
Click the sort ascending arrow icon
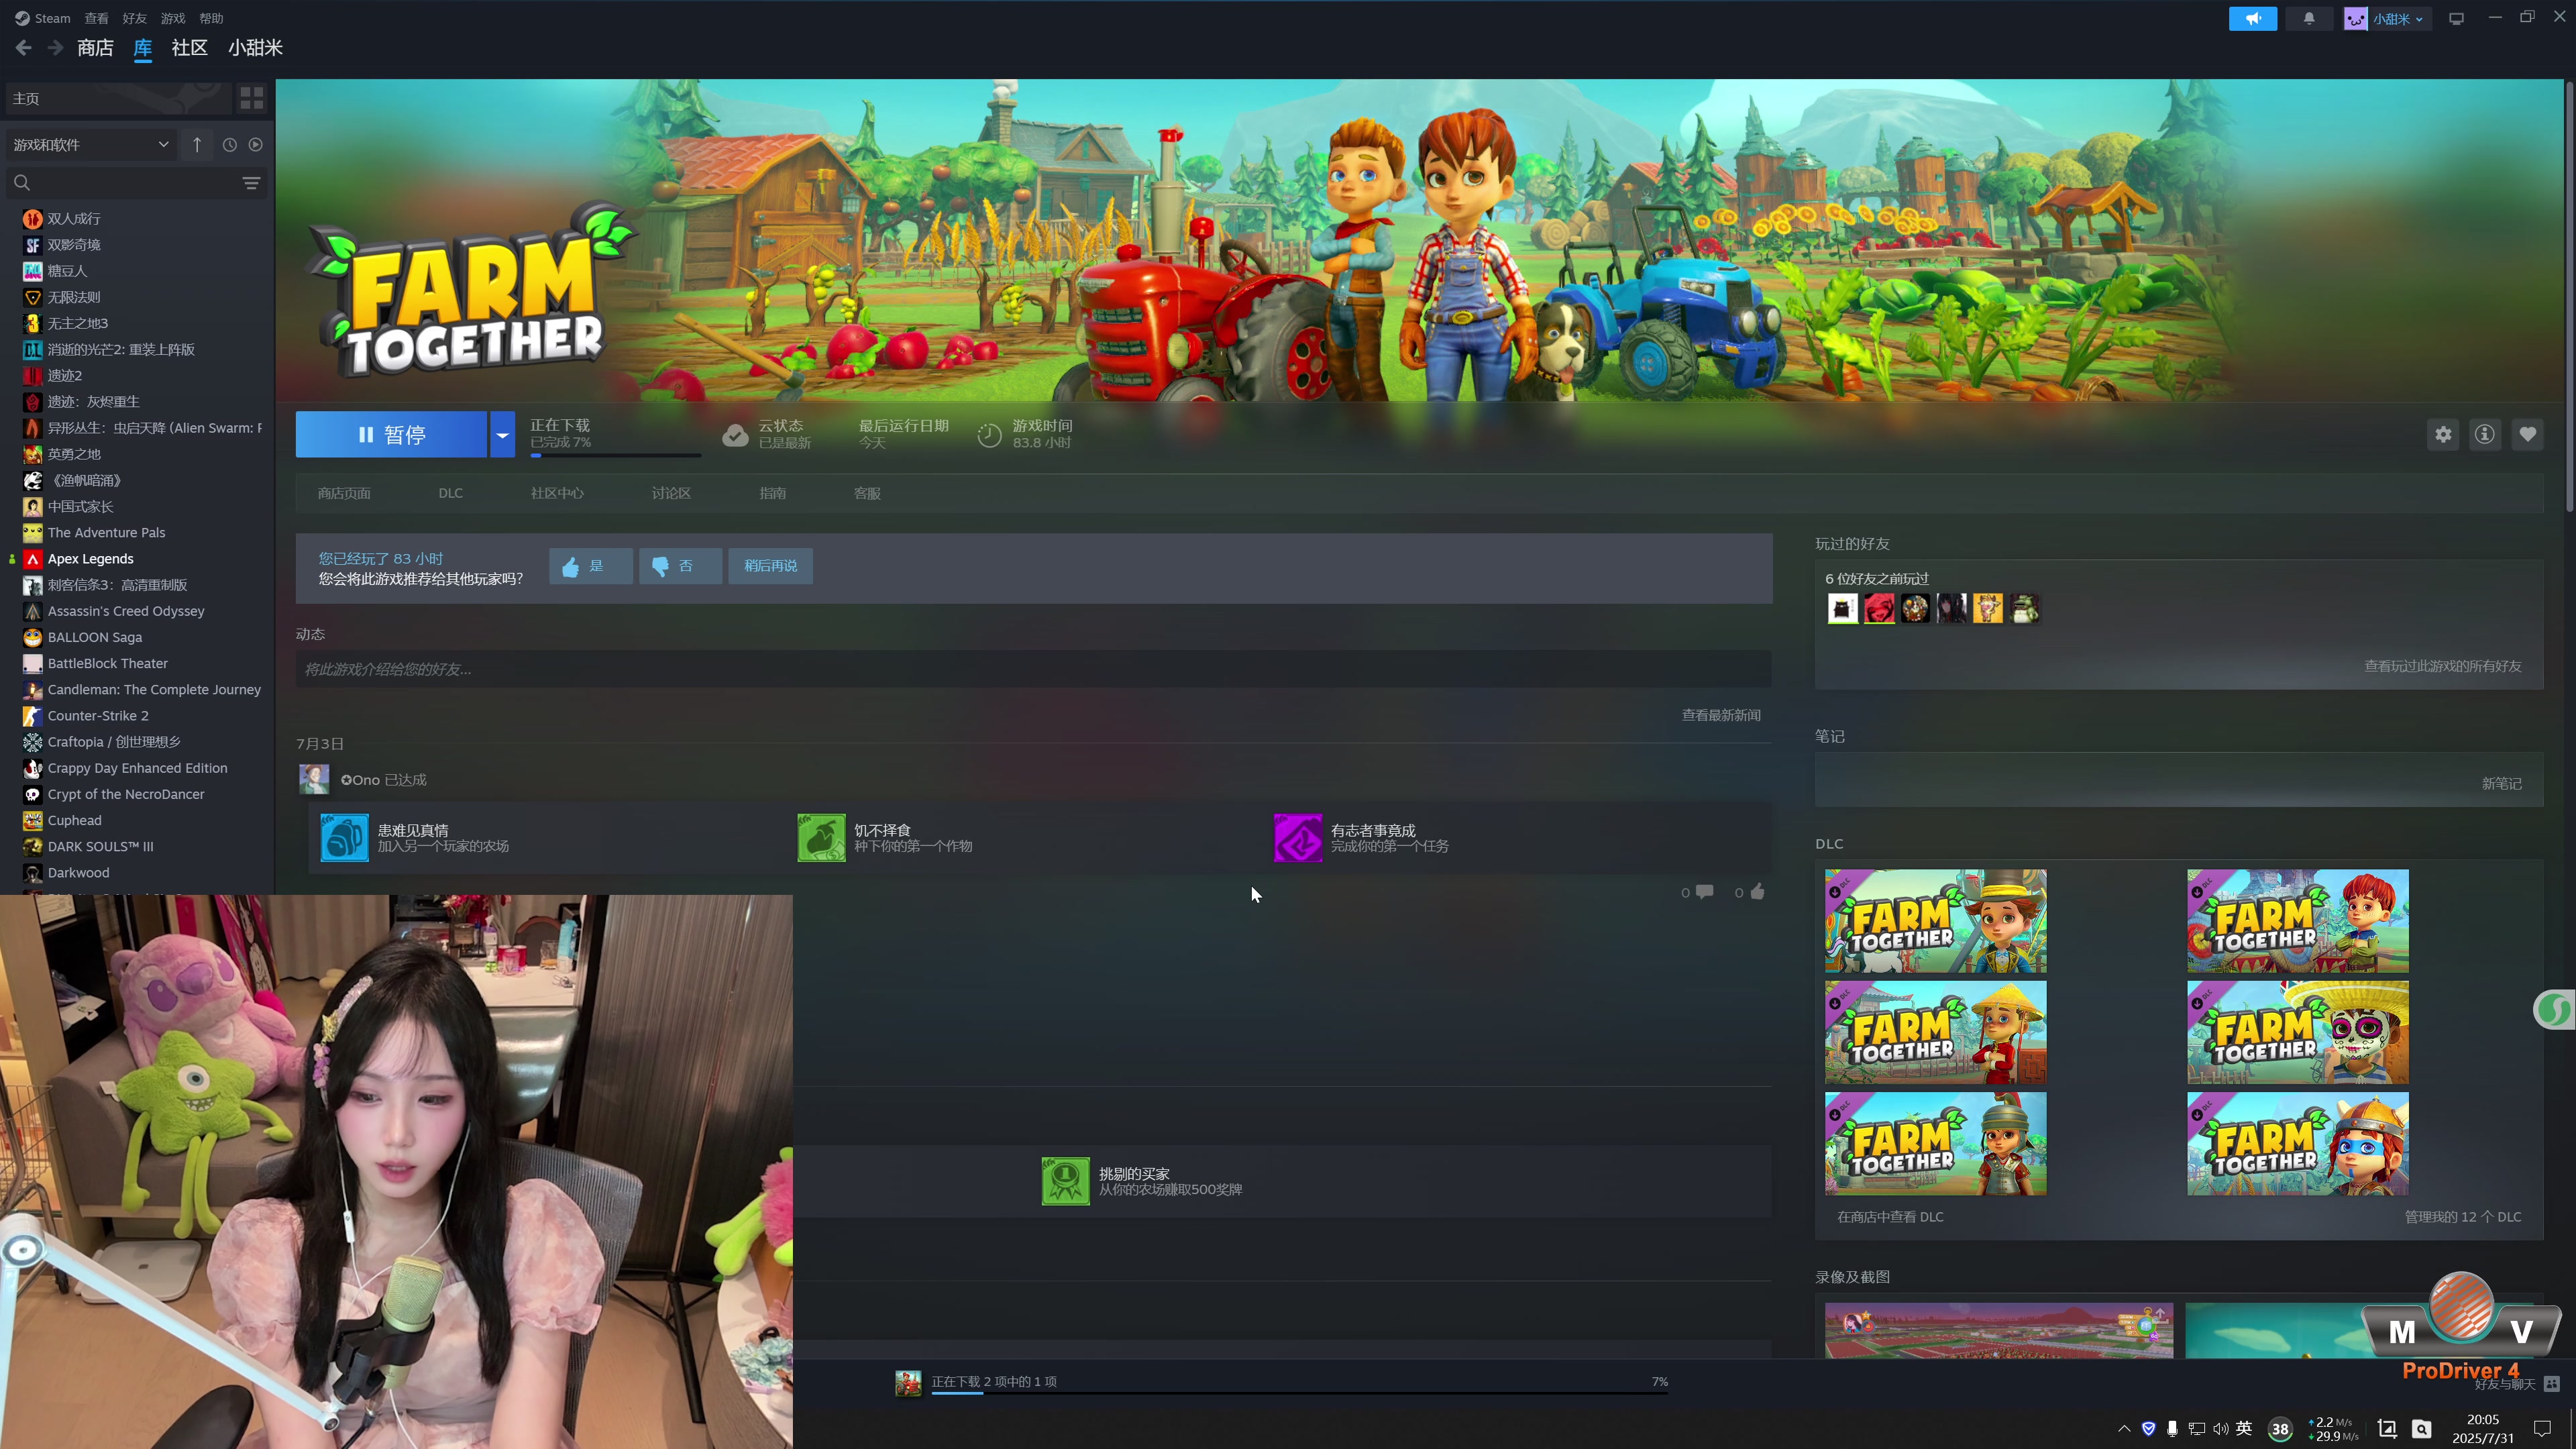pos(197,145)
